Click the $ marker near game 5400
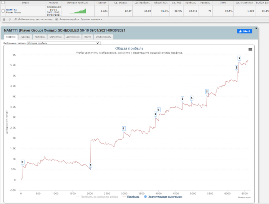 [207, 92]
